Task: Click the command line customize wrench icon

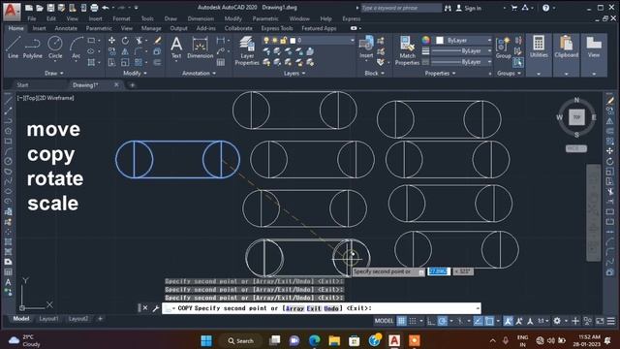Action: (156, 308)
